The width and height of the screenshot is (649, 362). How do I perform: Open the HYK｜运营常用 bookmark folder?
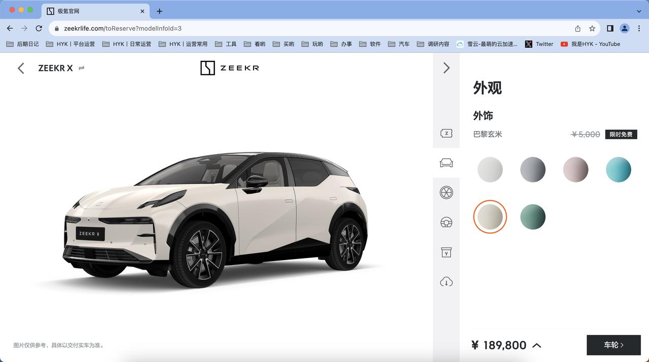pos(183,44)
